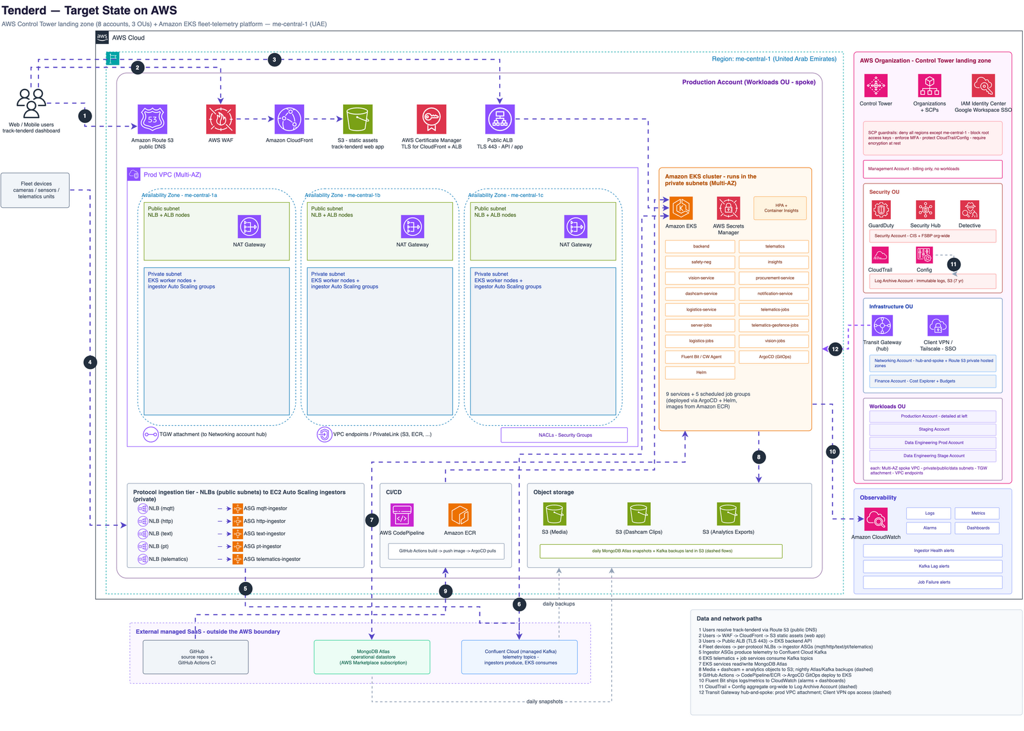
Task: Select the Kafka Lag alerts box
Action: point(933,567)
